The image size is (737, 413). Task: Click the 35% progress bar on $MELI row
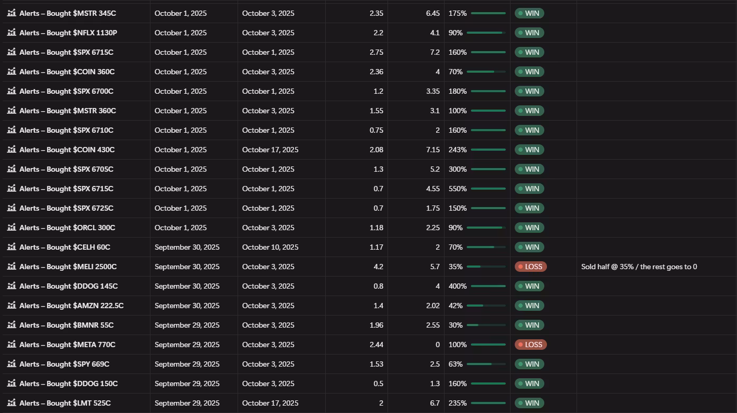pos(486,267)
